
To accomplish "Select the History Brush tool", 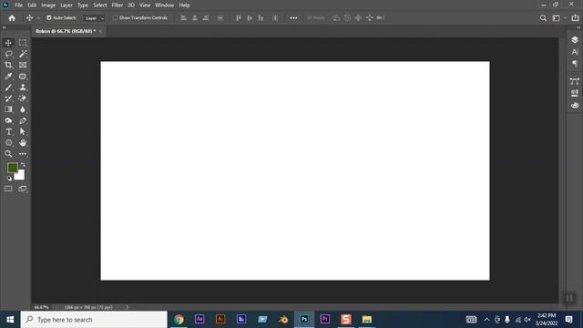I will (x=8, y=98).
